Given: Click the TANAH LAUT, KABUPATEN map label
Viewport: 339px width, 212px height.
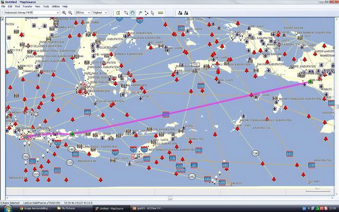Looking at the screenshot, I should click(x=39, y=71).
